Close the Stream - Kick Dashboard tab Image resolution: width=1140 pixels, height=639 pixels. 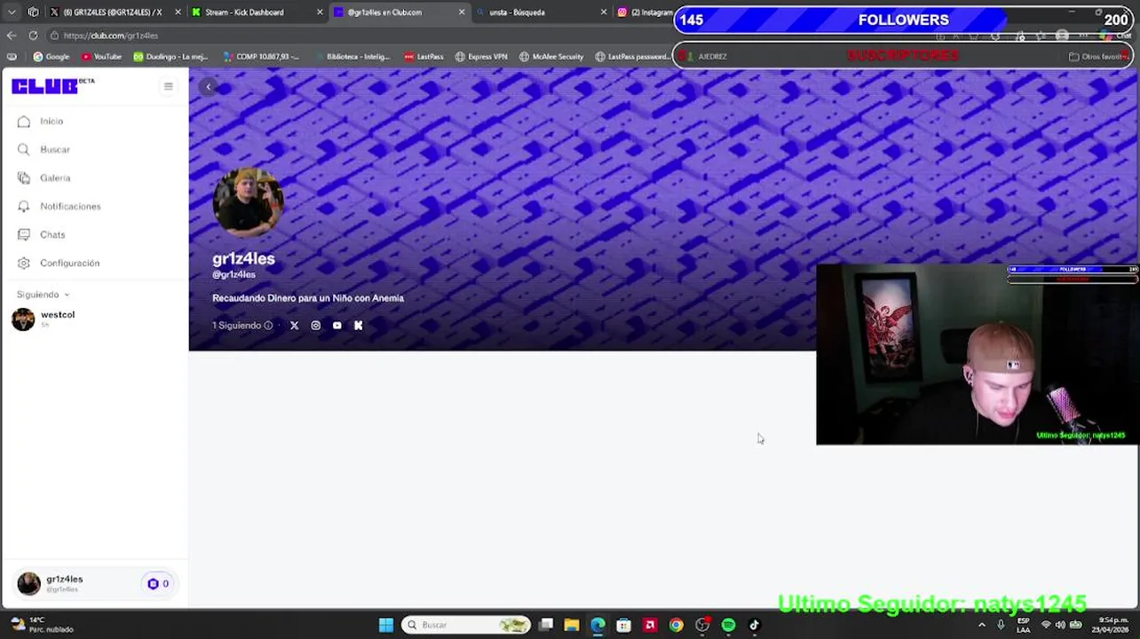(320, 12)
